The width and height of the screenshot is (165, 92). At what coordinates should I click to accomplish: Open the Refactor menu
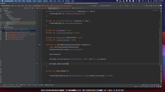click(x=46, y=1)
